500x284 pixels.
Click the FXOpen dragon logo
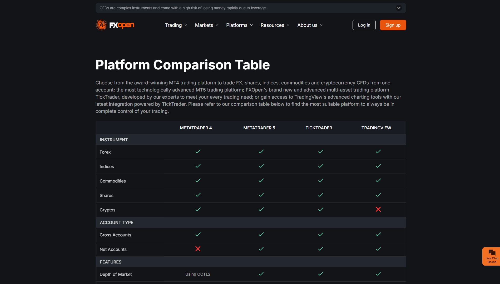(x=115, y=25)
